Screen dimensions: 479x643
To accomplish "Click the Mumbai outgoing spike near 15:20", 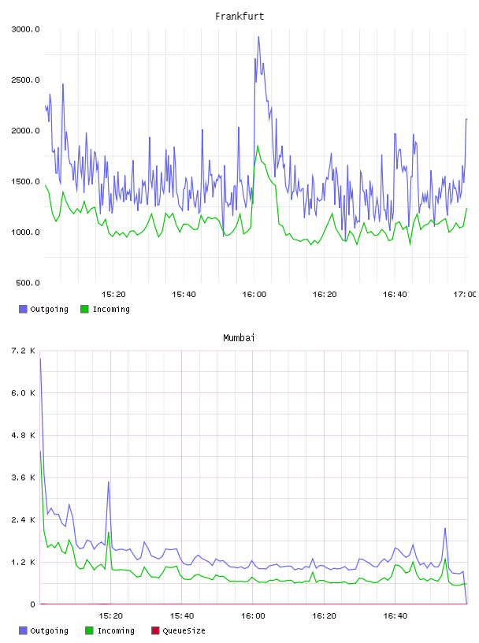I will coord(108,482).
